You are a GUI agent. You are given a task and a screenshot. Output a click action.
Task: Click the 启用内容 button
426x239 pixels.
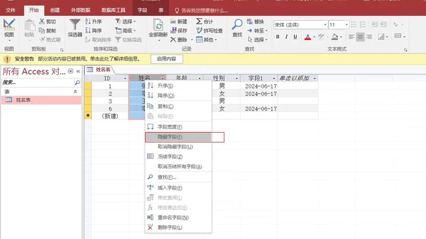(167, 59)
